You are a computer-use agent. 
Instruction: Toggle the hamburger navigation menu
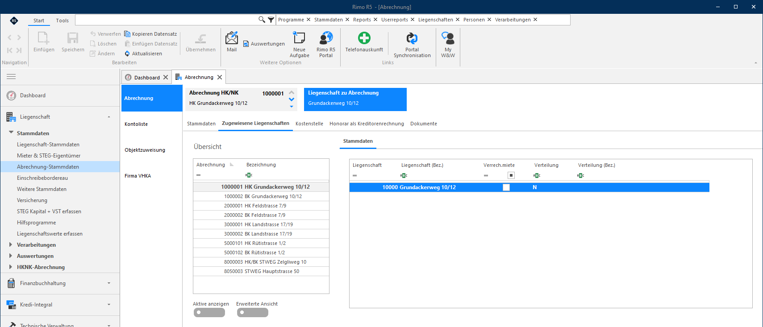(11, 77)
